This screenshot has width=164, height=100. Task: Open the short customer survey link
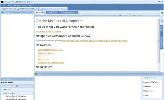click(94, 41)
